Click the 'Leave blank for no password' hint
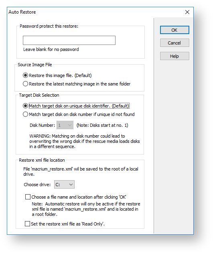This screenshot has width=213, height=254. pyautogui.click(x=51, y=49)
